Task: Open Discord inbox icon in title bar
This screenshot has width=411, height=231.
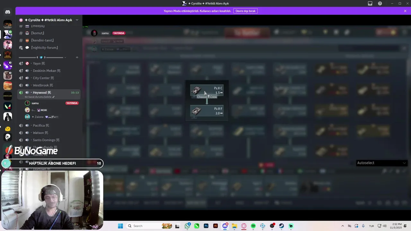Action: click(x=370, y=4)
